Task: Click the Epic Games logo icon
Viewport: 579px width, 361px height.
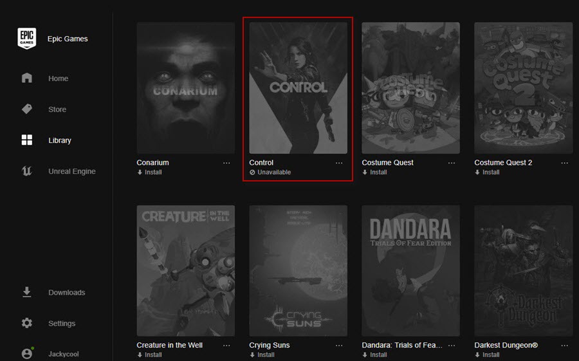Action: (26, 38)
